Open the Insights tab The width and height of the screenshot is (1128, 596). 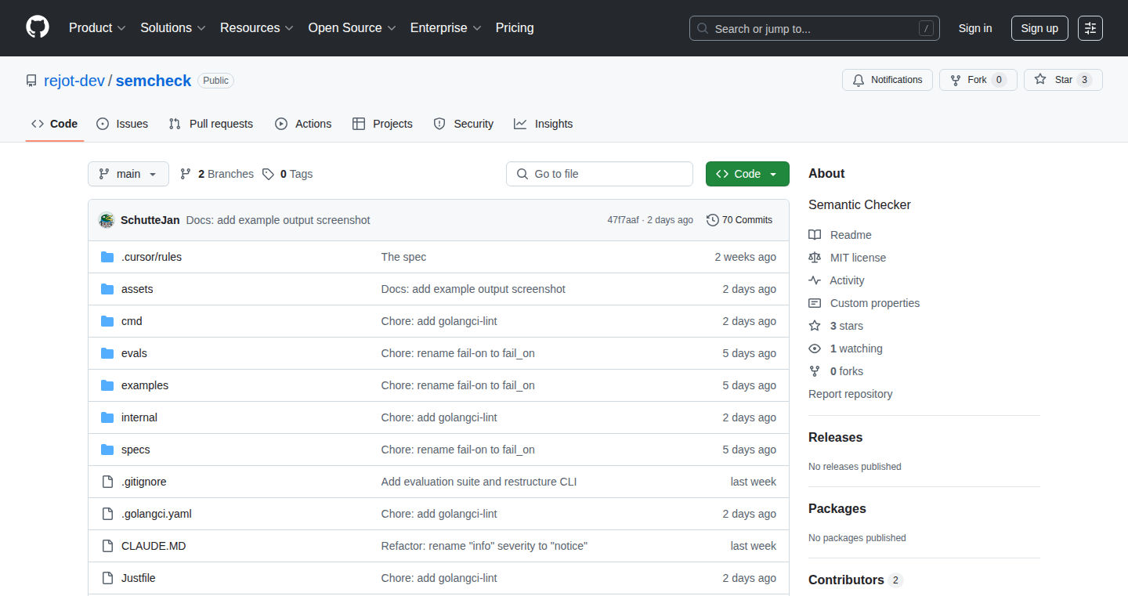pyautogui.click(x=544, y=124)
